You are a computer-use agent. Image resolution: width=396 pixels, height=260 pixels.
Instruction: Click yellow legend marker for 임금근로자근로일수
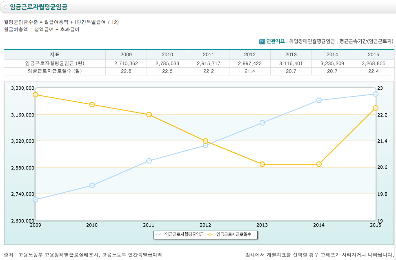click(x=210, y=234)
